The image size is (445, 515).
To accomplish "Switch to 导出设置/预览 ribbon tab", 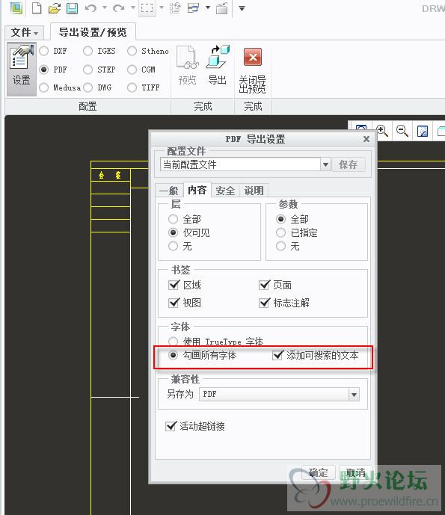I will [x=93, y=32].
